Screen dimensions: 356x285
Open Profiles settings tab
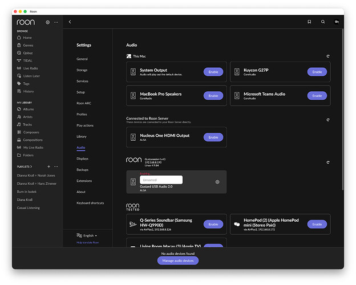pos(82,115)
